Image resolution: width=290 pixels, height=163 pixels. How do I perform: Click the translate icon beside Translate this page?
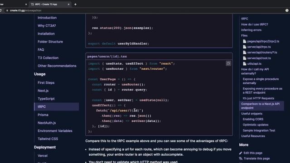(241, 158)
